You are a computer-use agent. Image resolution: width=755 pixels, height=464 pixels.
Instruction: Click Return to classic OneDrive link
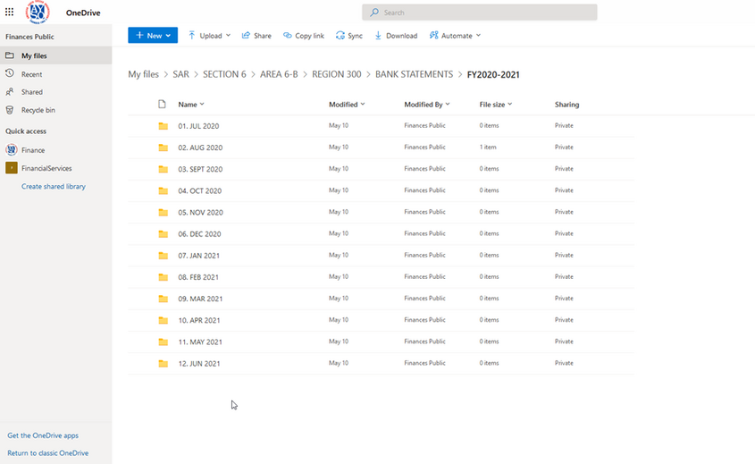tap(48, 453)
